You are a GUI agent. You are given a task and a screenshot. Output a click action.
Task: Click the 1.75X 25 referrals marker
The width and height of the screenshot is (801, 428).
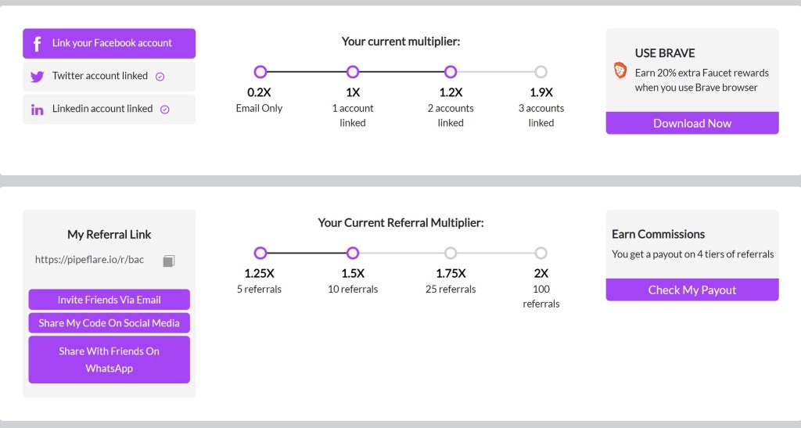coord(451,253)
